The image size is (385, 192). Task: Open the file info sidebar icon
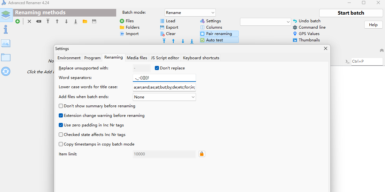click(6, 29)
